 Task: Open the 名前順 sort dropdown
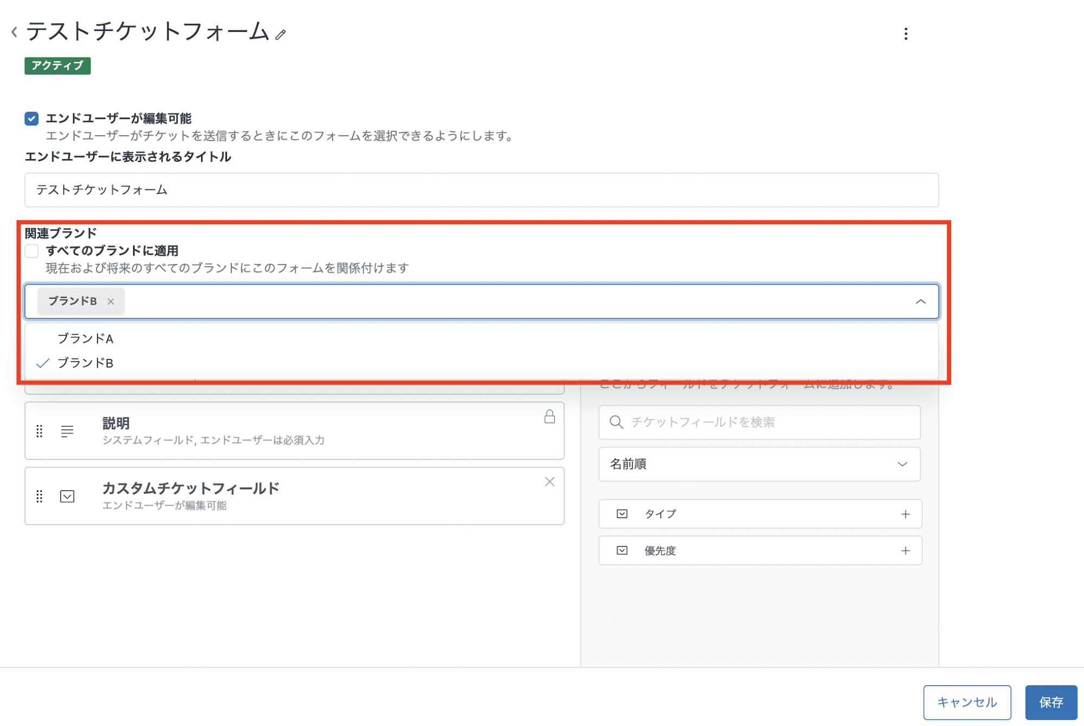tap(759, 464)
